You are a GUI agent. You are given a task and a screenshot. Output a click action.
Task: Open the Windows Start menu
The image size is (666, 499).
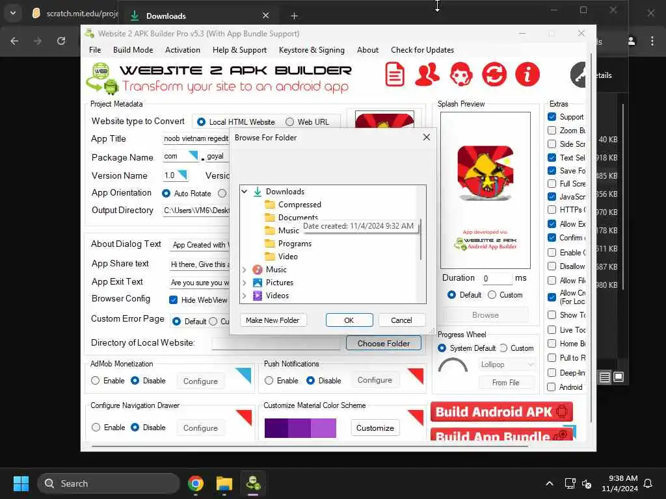click(21, 483)
